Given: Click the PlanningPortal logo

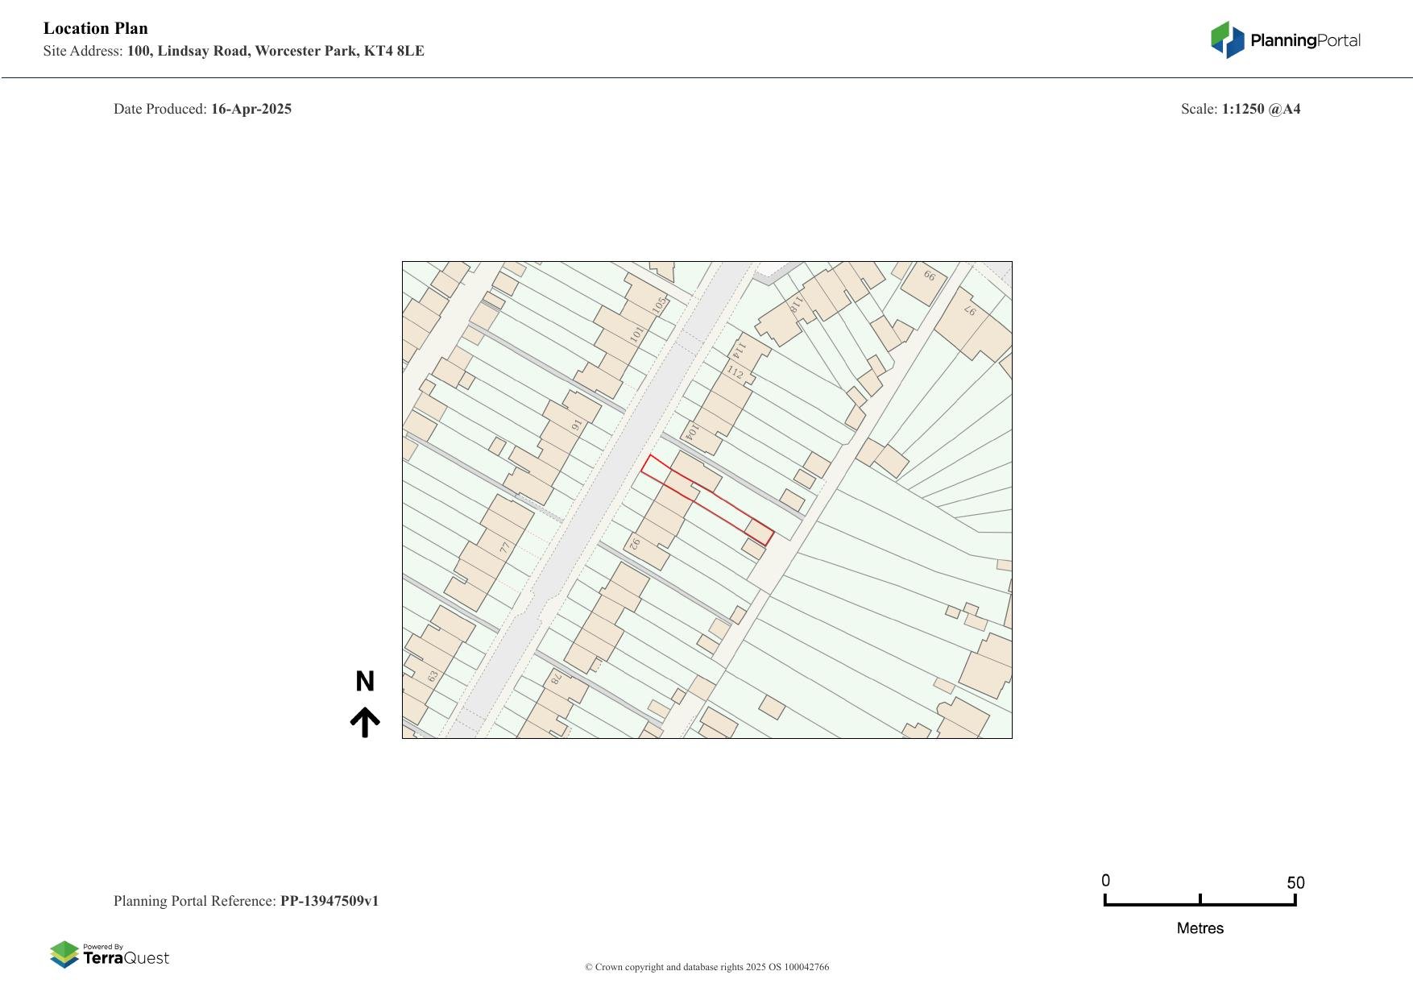Looking at the screenshot, I should (x=1283, y=37).
